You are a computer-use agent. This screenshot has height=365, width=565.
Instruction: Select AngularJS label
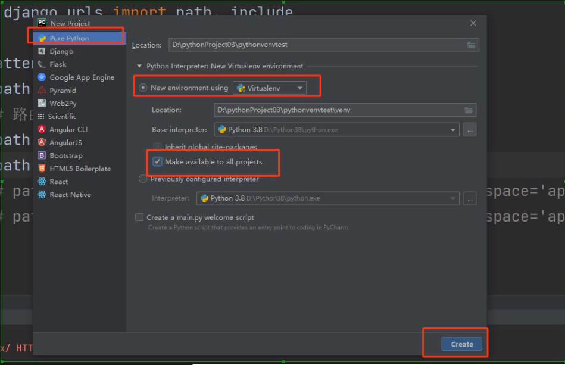click(65, 142)
